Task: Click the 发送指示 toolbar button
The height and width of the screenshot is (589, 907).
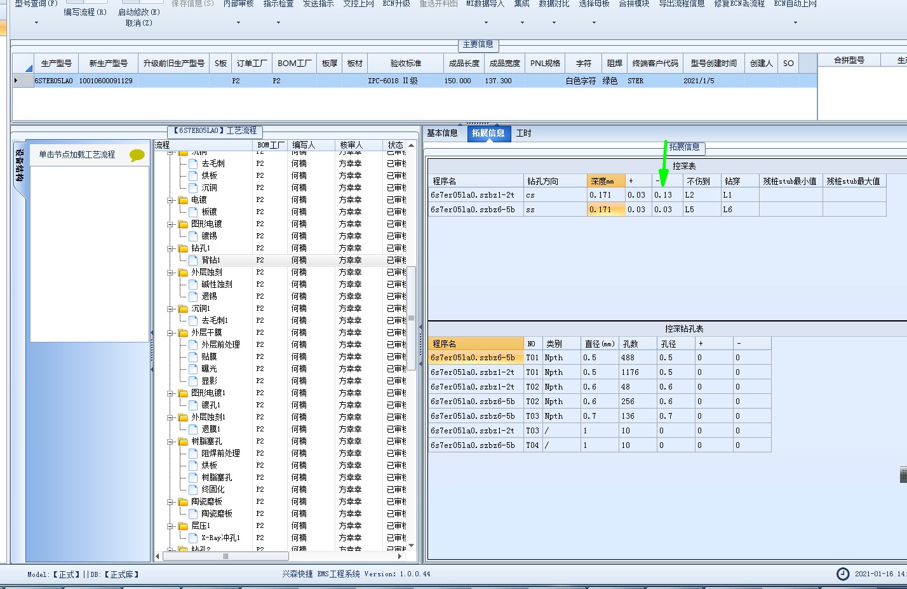Action: [318, 4]
